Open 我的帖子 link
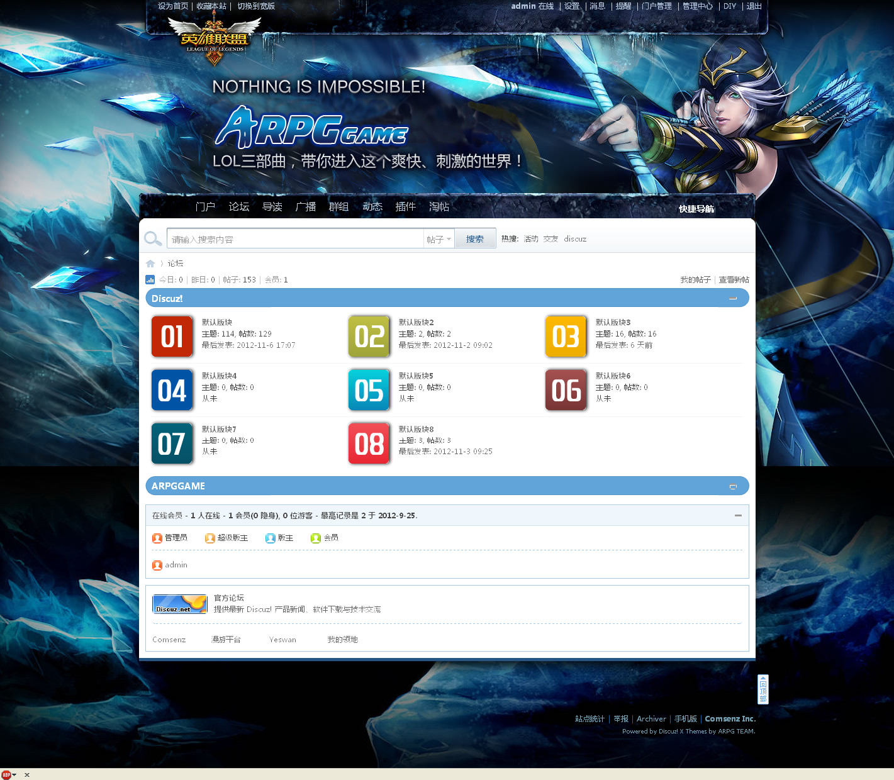The width and height of the screenshot is (894, 780). [x=696, y=280]
